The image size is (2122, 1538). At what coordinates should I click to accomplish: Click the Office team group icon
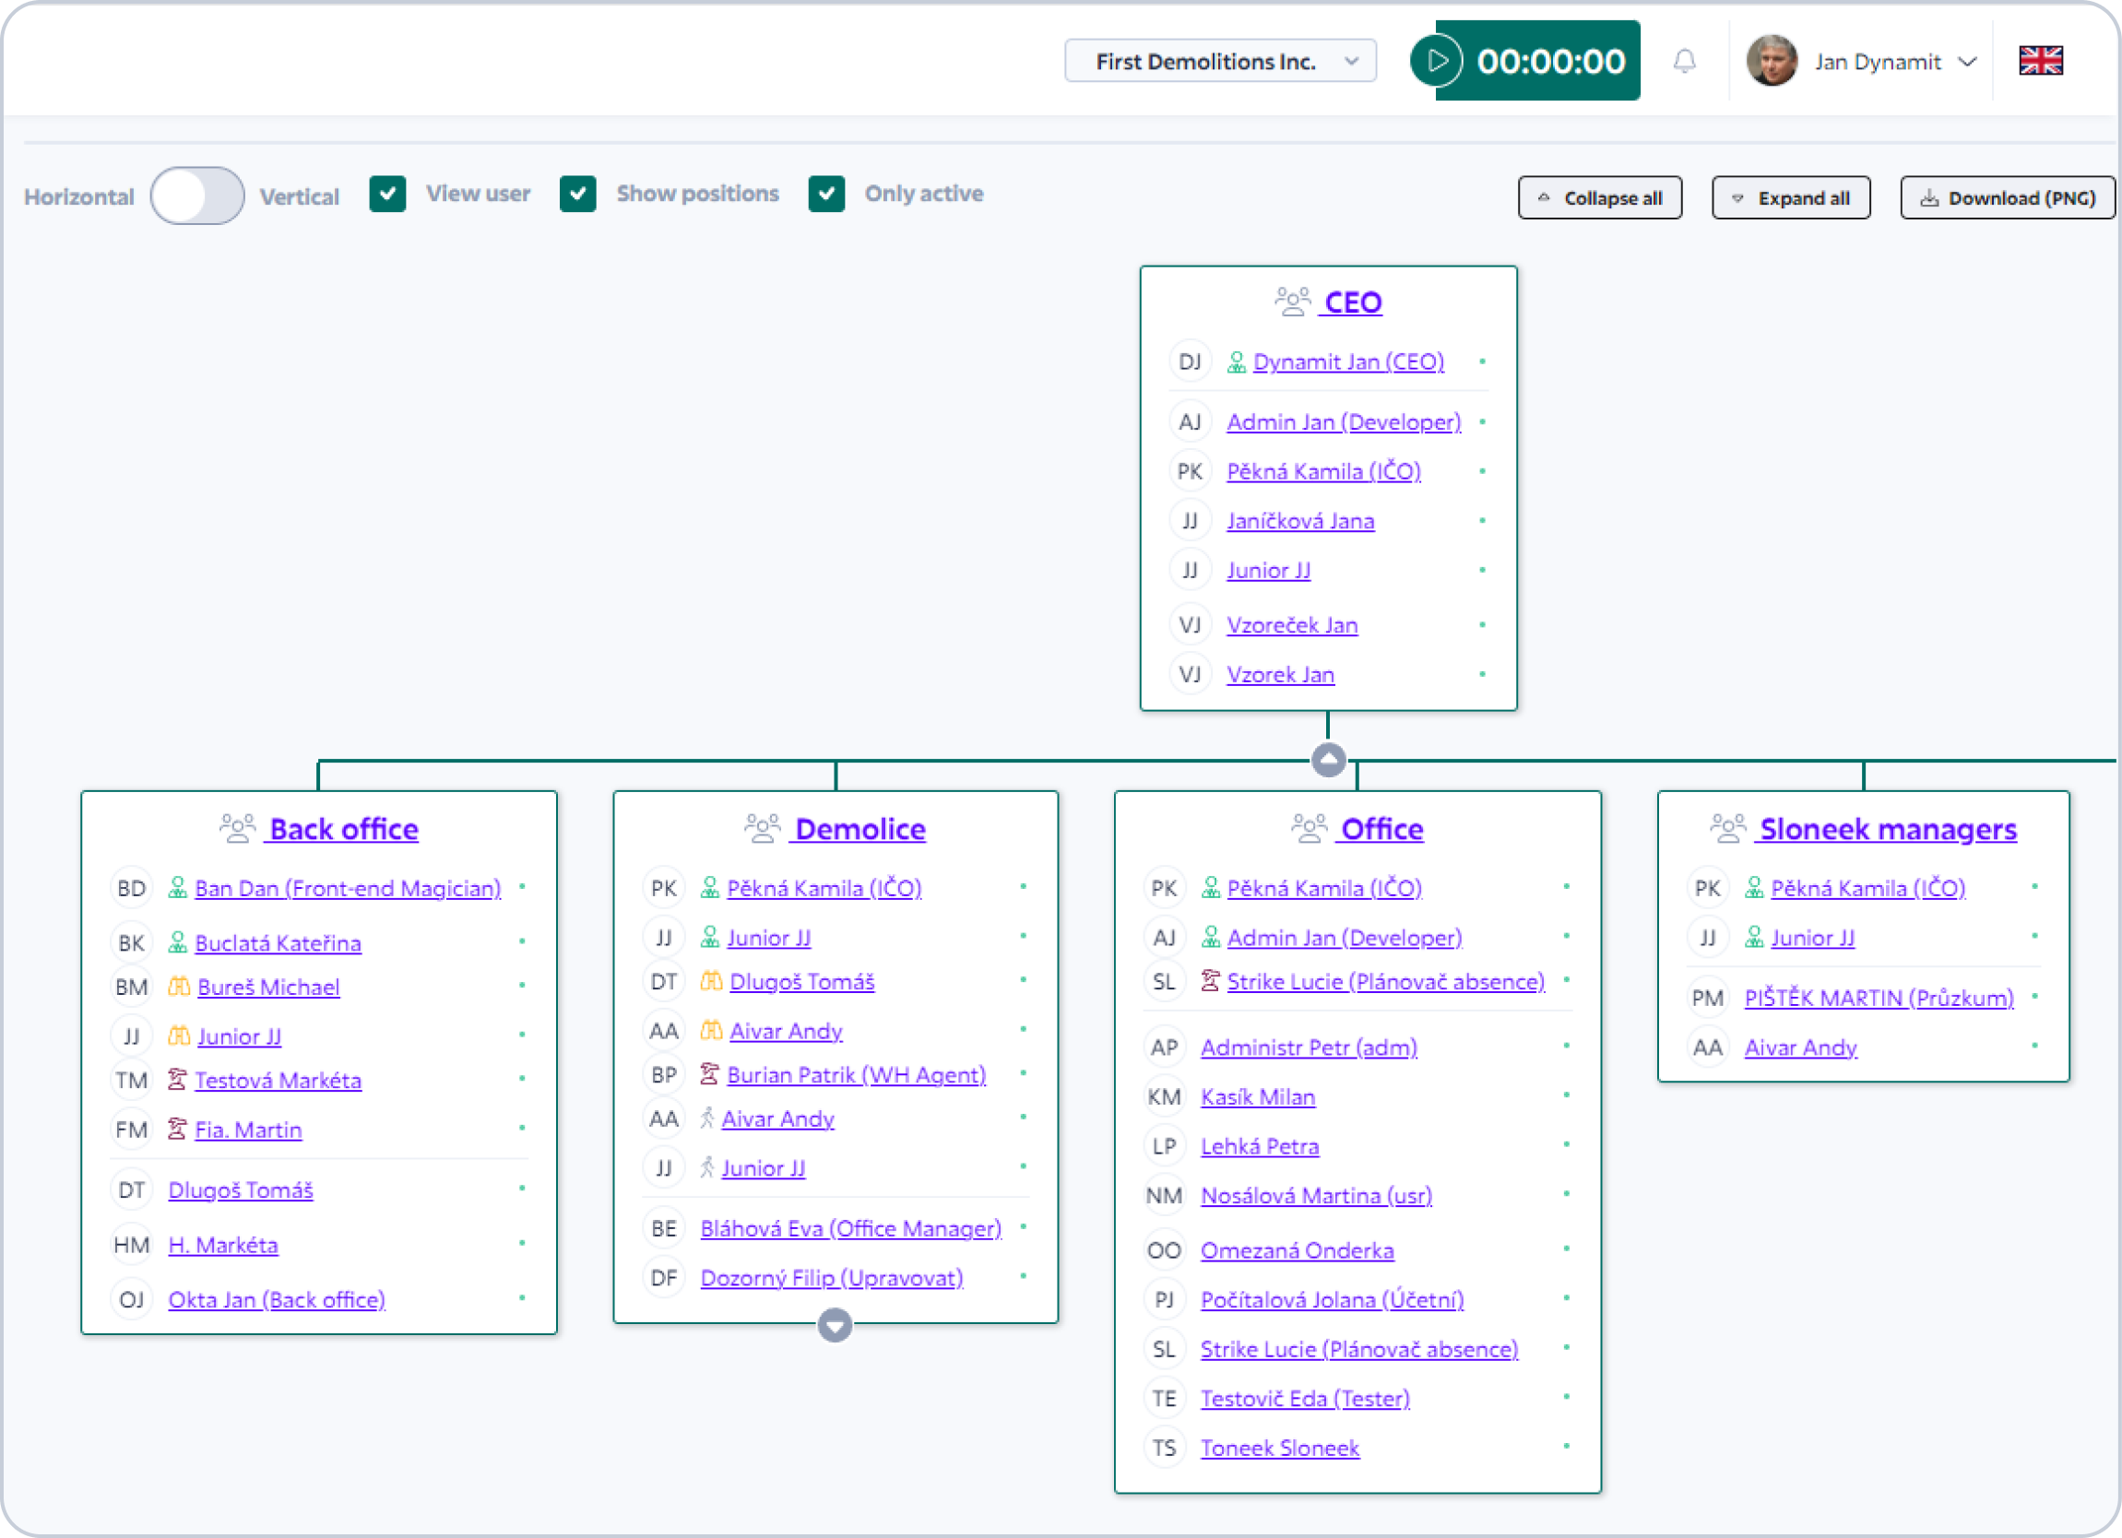pyautogui.click(x=1309, y=829)
